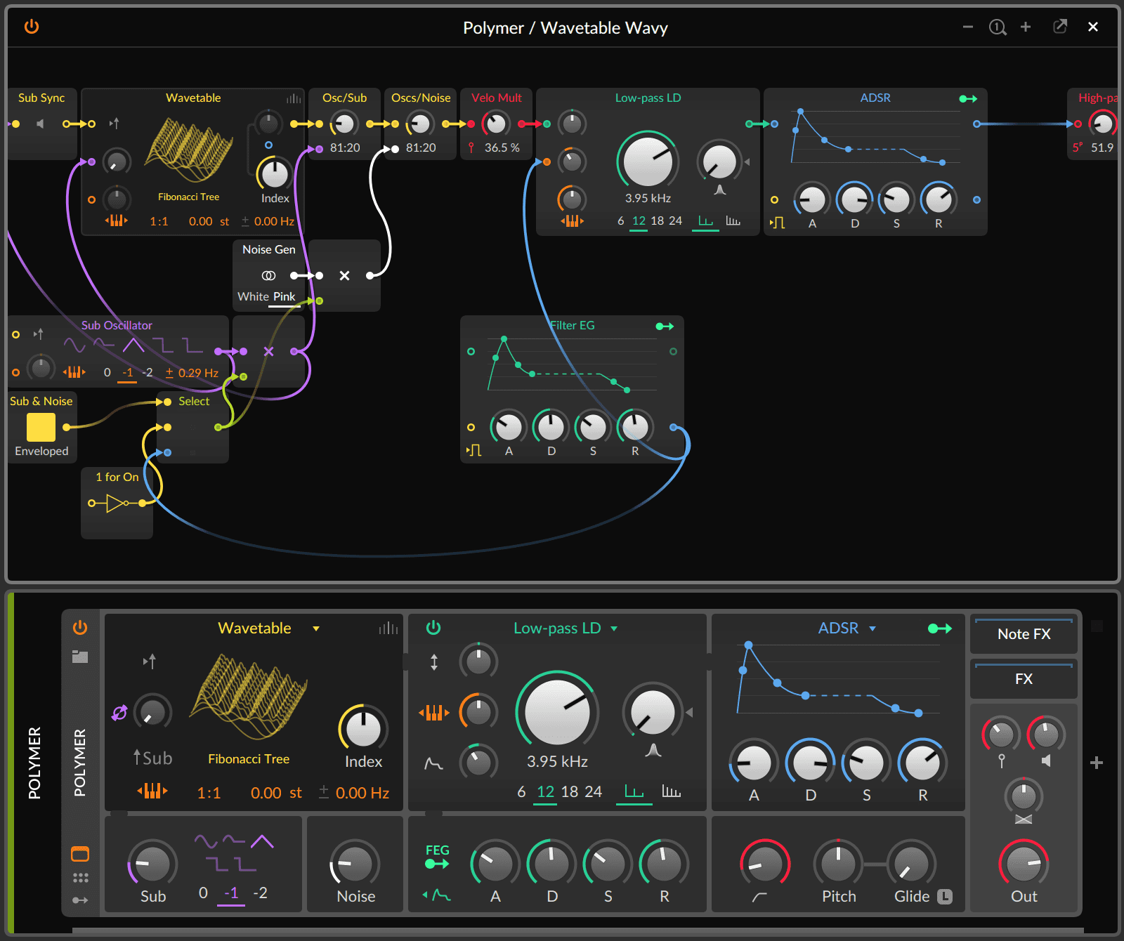The width and height of the screenshot is (1124, 941).
Task: Open the ADSR dropdown arrow
Action: pyautogui.click(x=873, y=629)
